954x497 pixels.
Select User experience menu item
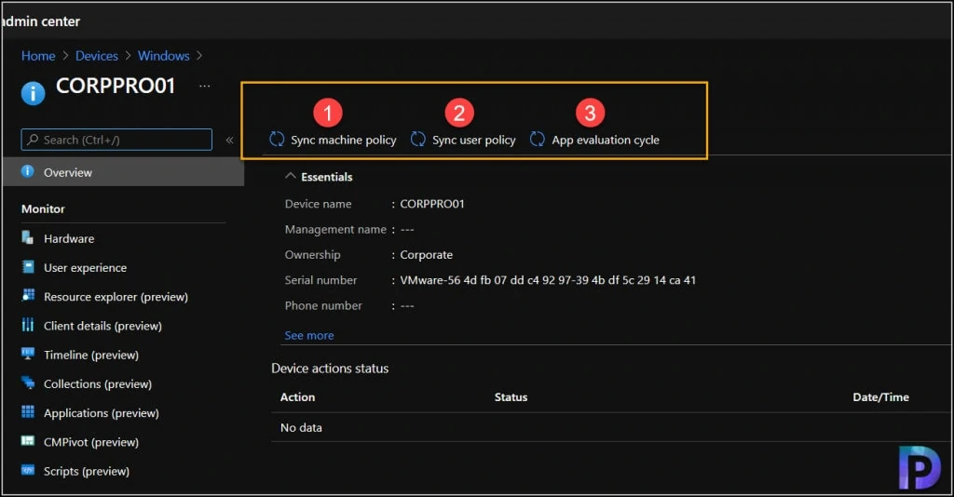pos(85,268)
